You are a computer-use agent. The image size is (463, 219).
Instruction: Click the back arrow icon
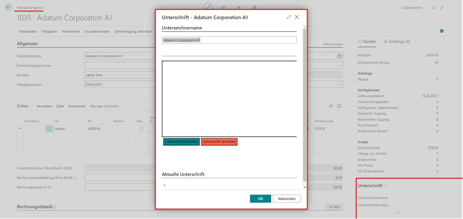point(8,7)
